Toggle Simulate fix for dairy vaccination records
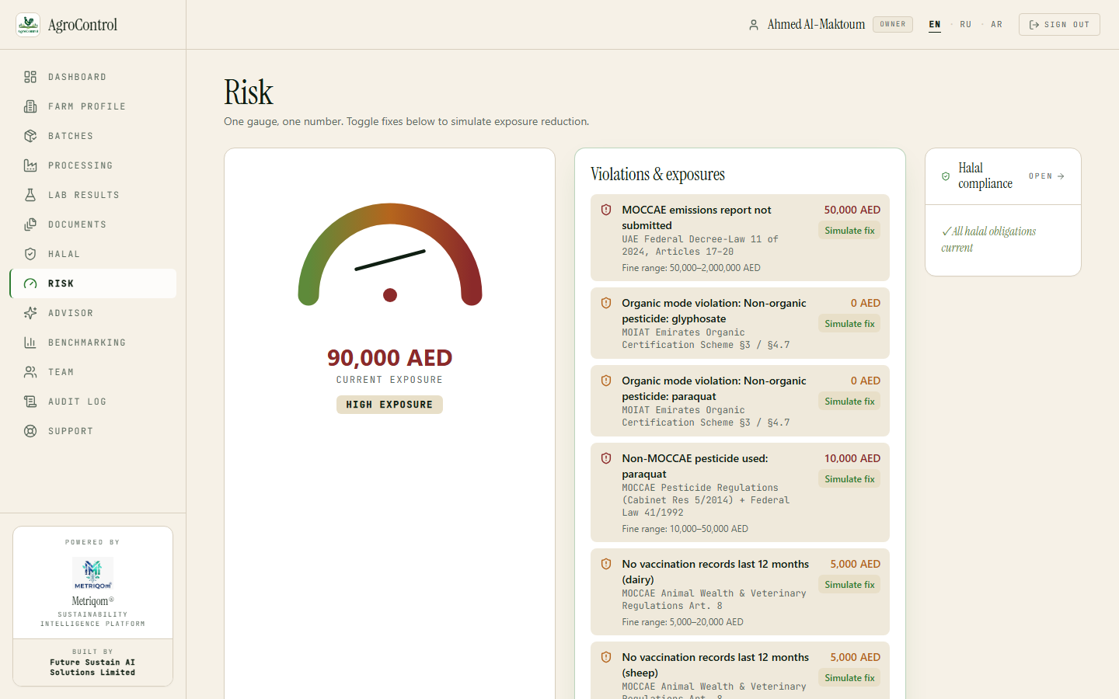 (849, 585)
